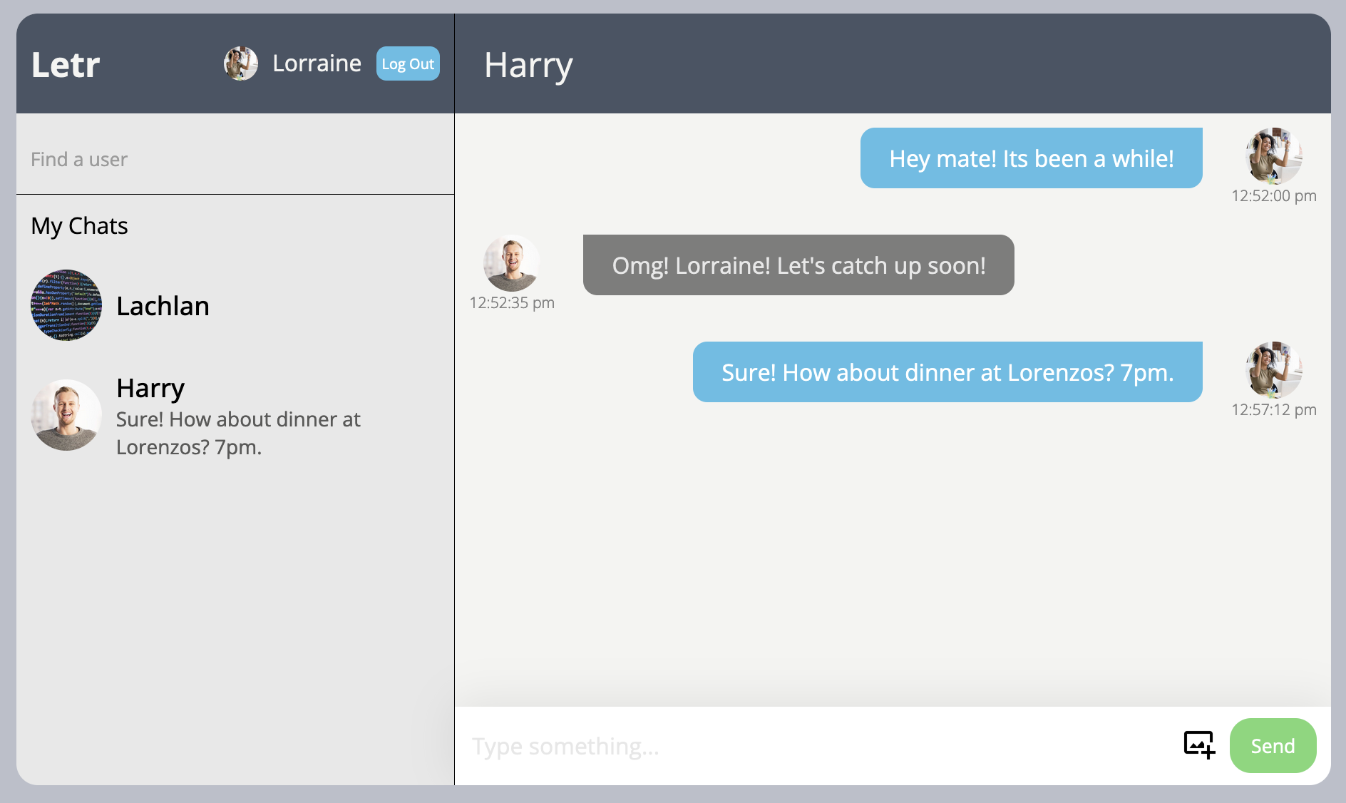Image resolution: width=1346 pixels, height=803 pixels.
Task: Click the Harry chat title header
Action: coord(528,65)
